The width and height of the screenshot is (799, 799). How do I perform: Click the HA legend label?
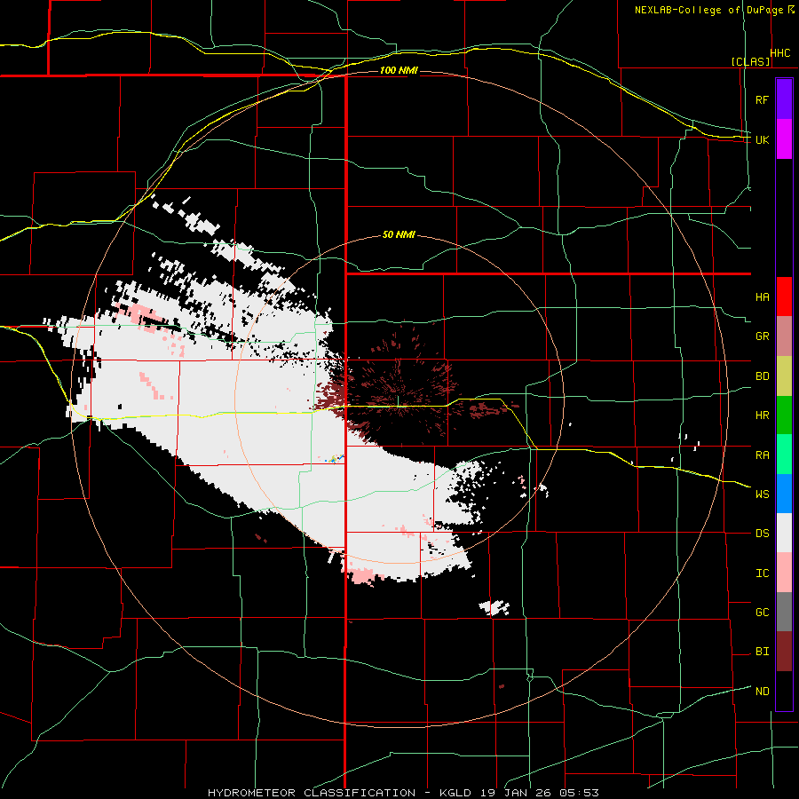click(x=762, y=297)
